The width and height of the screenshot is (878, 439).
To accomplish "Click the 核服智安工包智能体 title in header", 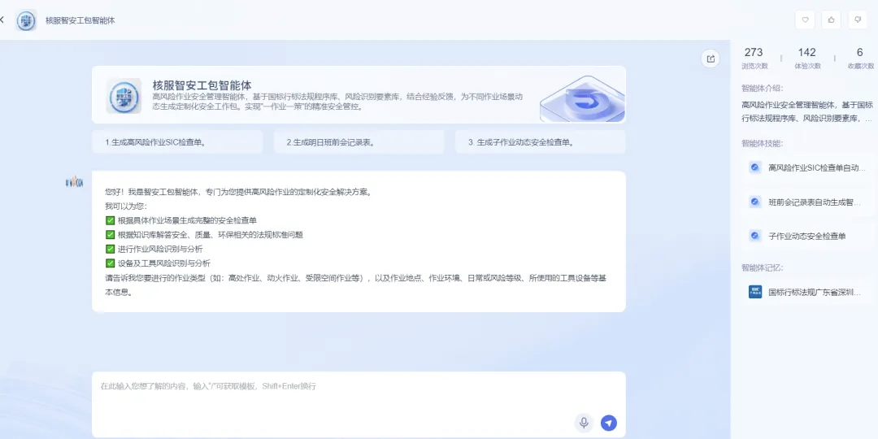I will coord(80,20).
